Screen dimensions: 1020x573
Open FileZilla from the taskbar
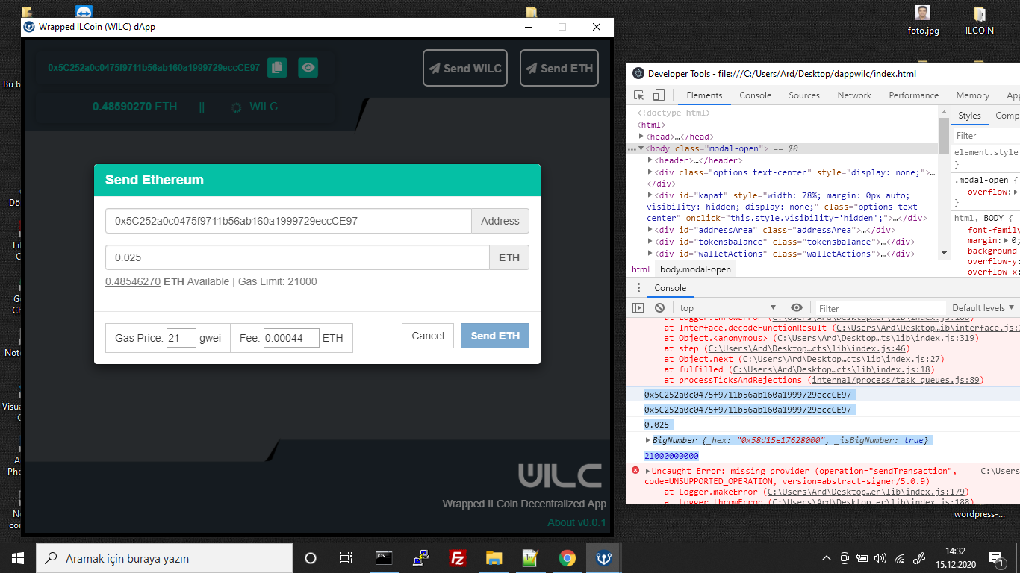pyautogui.click(x=457, y=557)
